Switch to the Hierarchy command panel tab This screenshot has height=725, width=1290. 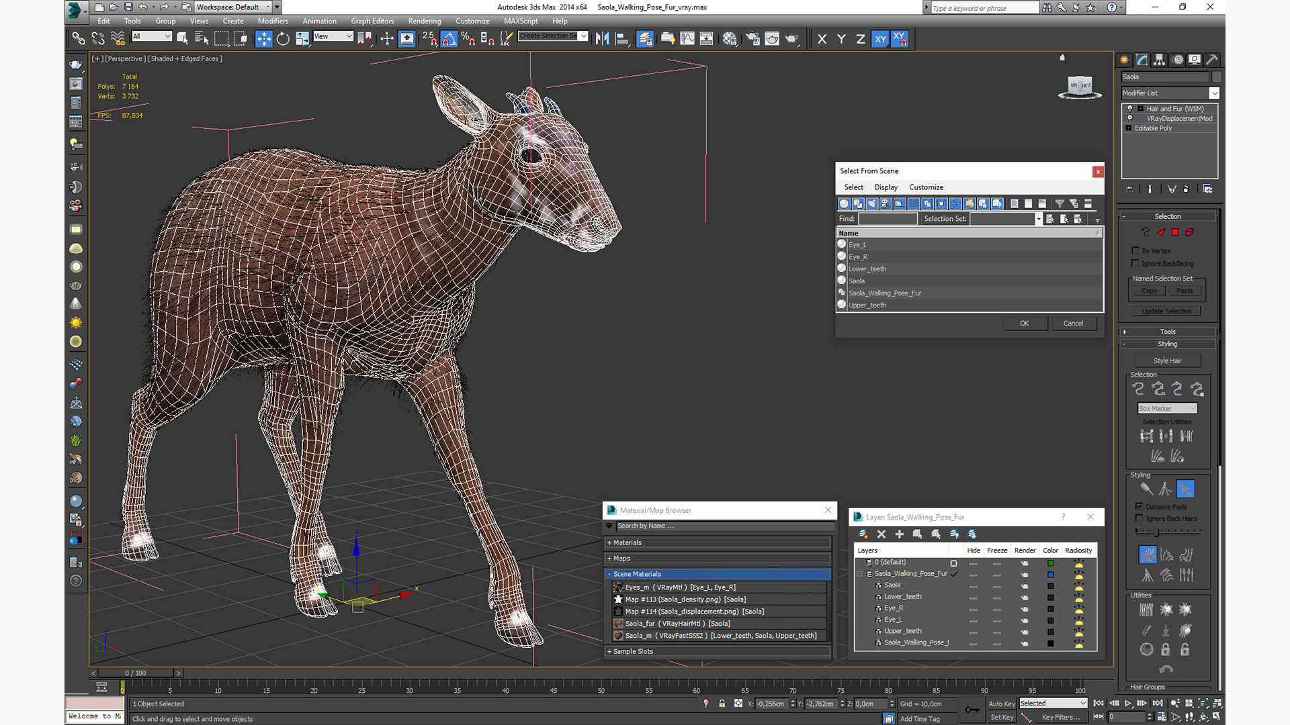pos(1159,60)
